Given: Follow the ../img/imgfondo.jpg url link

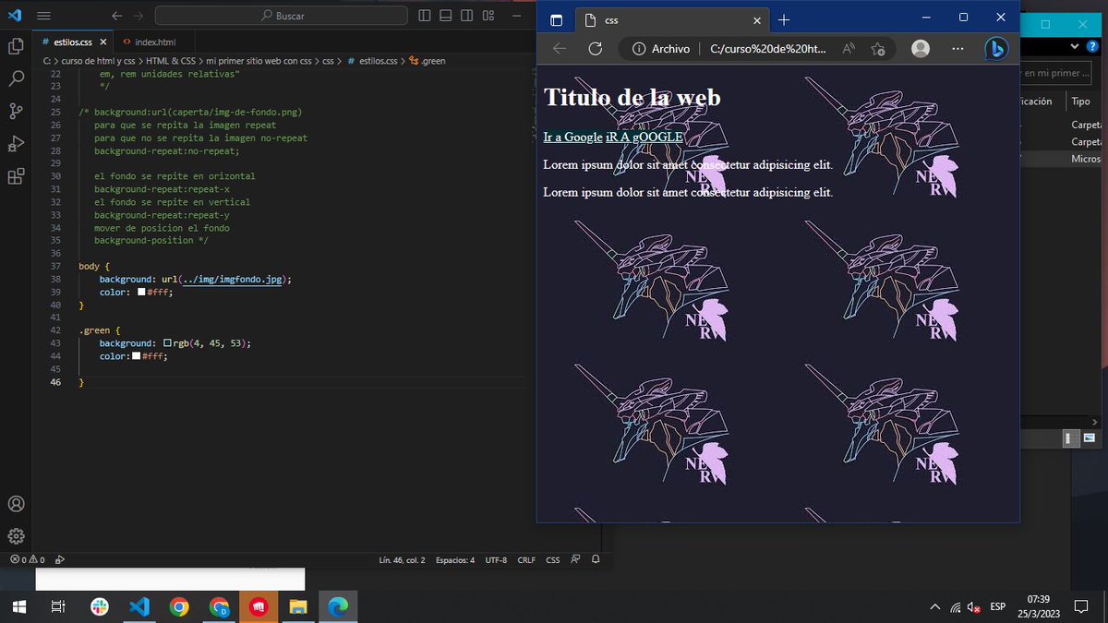Looking at the screenshot, I should click(234, 279).
